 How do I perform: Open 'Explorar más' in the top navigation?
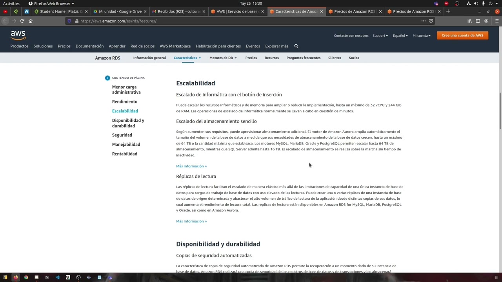coord(277,46)
